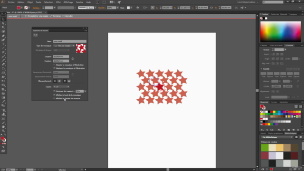Select the Magic Wand tool
Viewport: 304px width, 171px height.
pyautogui.click(x=3, y=28)
